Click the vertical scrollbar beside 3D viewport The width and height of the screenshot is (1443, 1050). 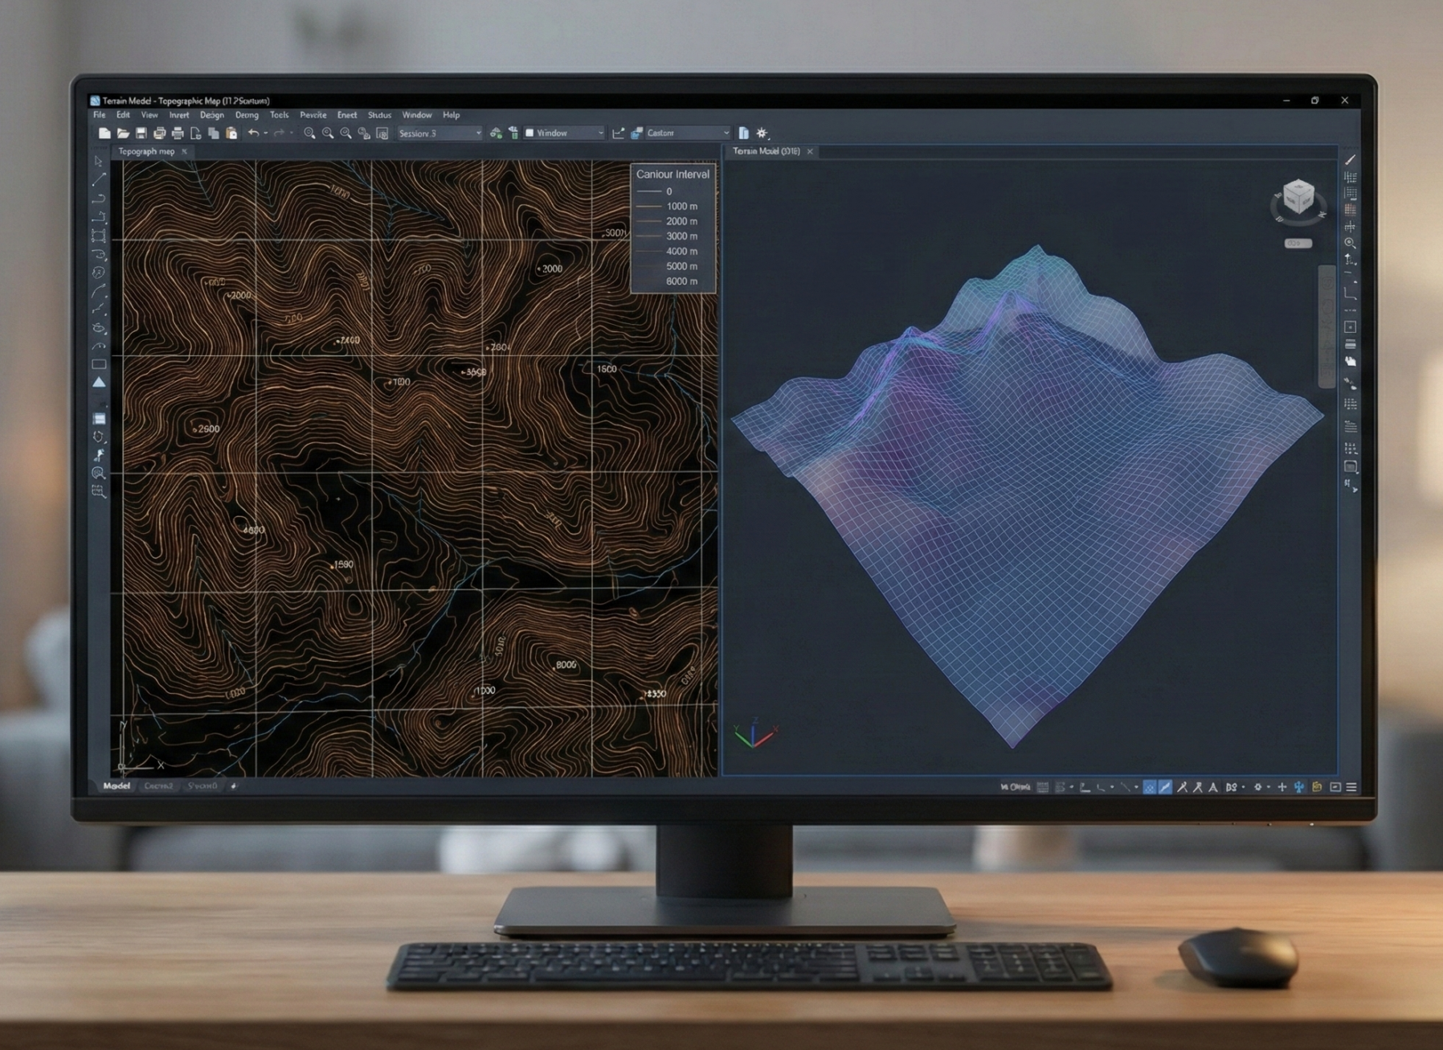pyautogui.click(x=1326, y=326)
